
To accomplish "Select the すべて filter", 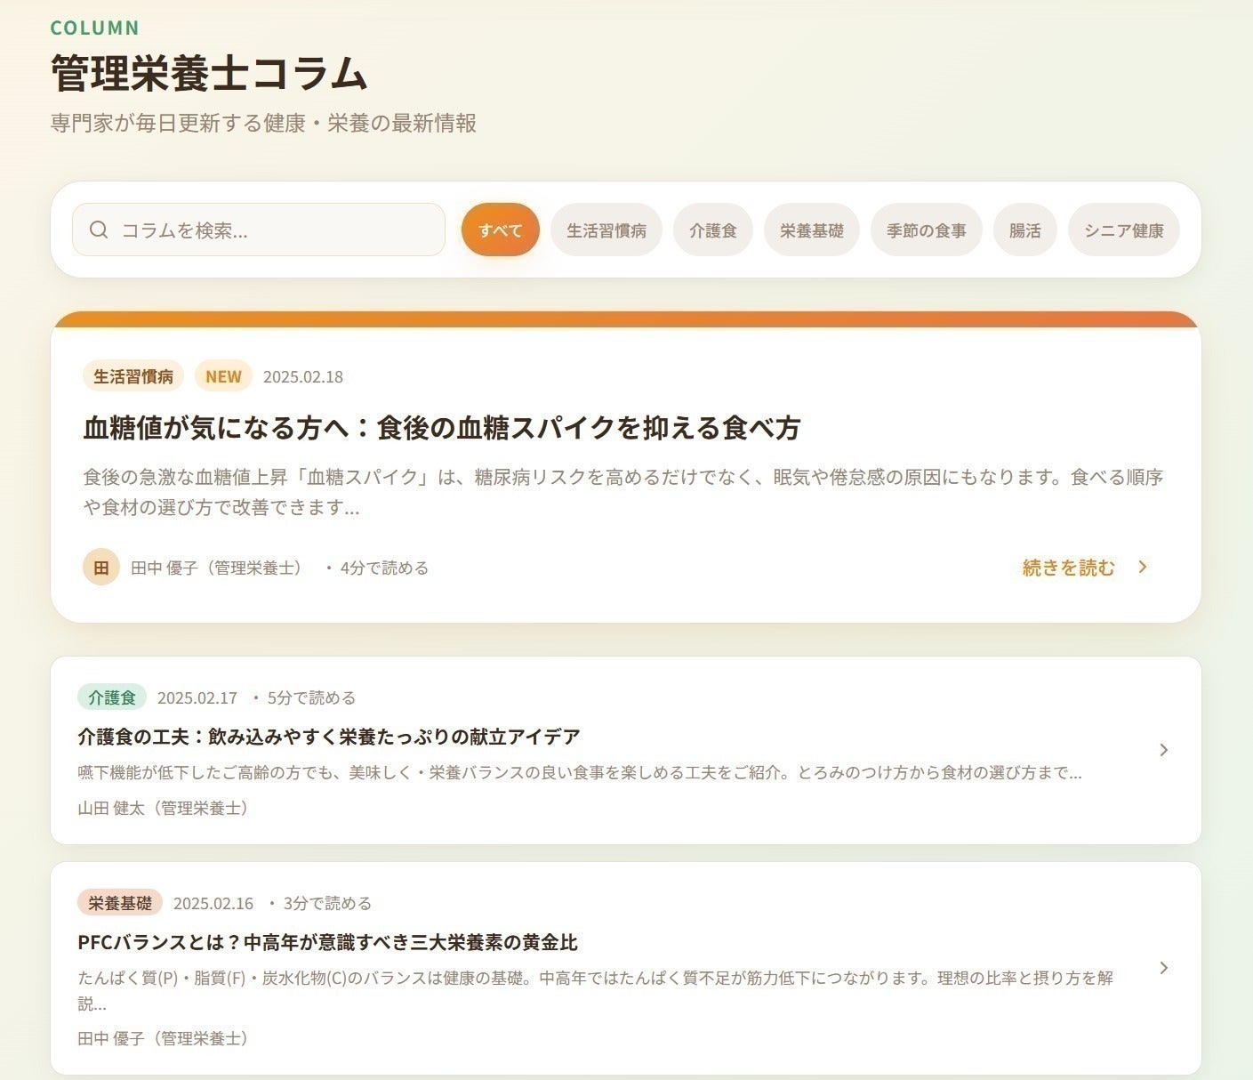I will pos(500,230).
